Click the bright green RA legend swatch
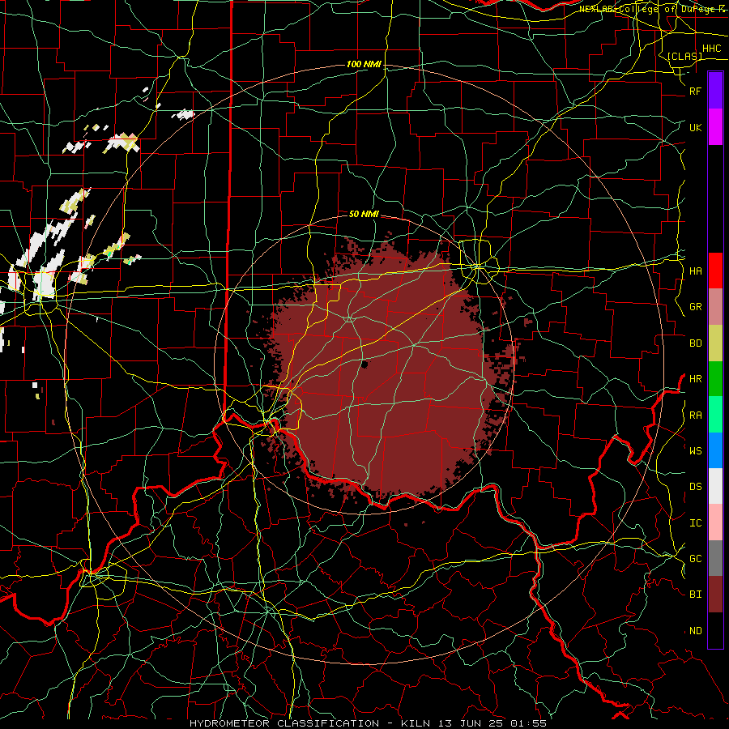The height and width of the screenshot is (729, 729). pos(715,415)
